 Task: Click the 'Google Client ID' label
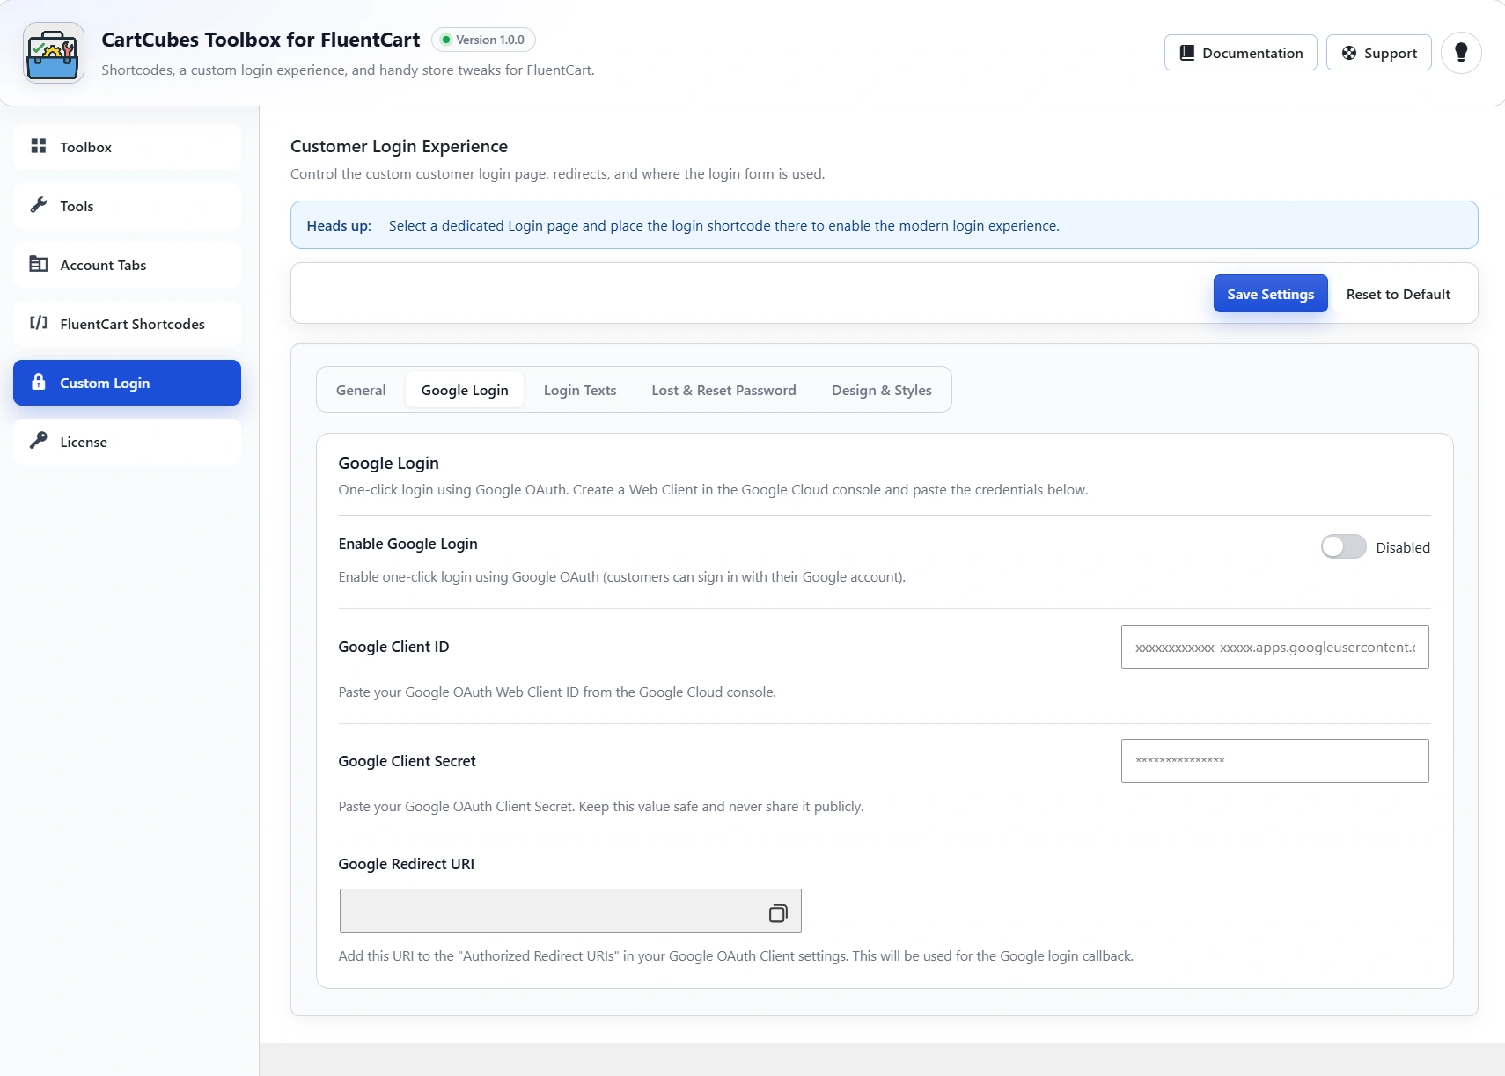pos(393,647)
